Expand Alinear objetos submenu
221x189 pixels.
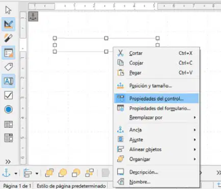click(x=156, y=149)
